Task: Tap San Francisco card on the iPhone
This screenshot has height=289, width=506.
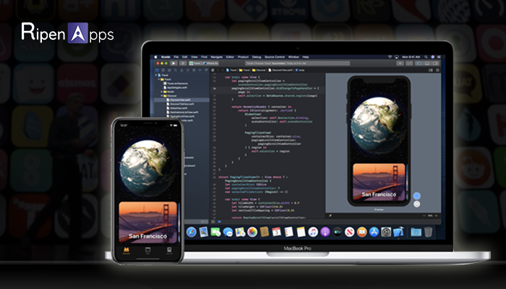Action: point(147,223)
